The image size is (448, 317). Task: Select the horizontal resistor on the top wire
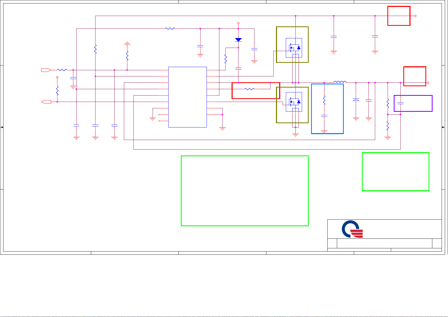(x=170, y=28)
